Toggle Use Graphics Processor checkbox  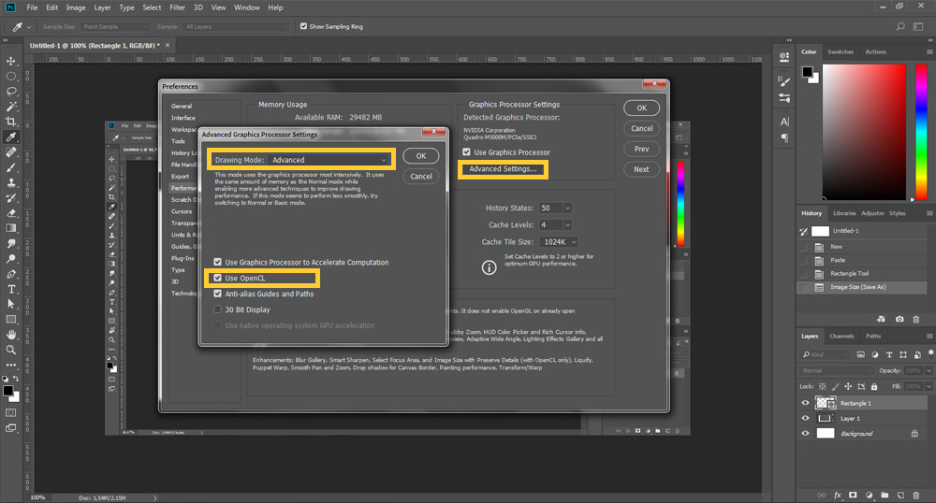467,152
